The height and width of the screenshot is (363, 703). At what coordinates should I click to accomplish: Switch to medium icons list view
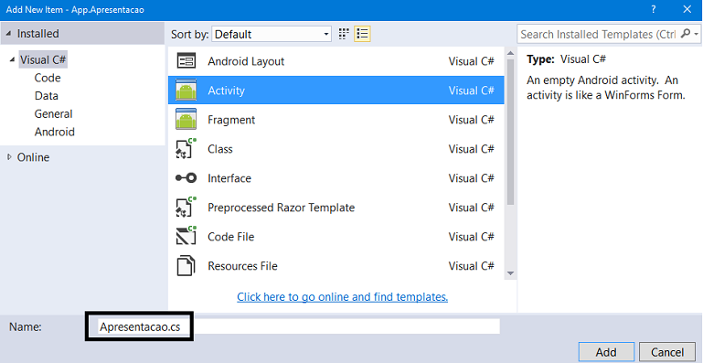362,34
